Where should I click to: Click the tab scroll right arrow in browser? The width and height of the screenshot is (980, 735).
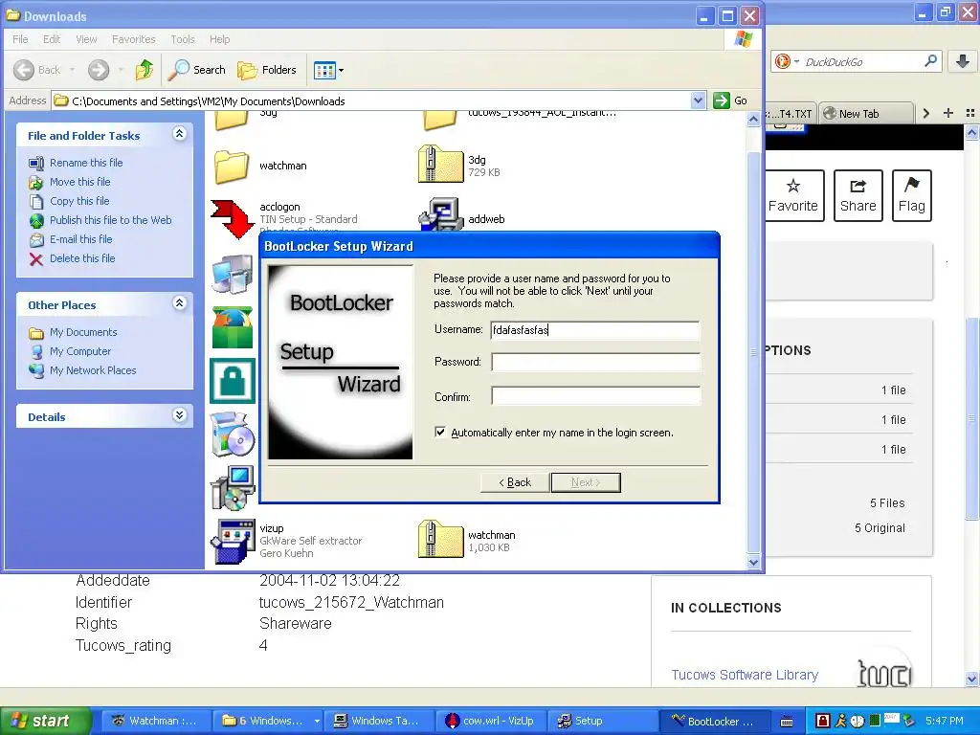[926, 113]
